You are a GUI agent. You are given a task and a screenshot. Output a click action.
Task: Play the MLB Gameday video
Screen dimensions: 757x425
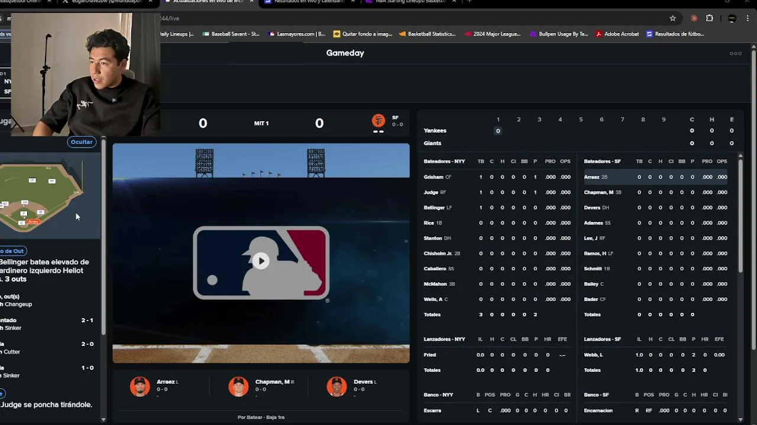(x=261, y=261)
